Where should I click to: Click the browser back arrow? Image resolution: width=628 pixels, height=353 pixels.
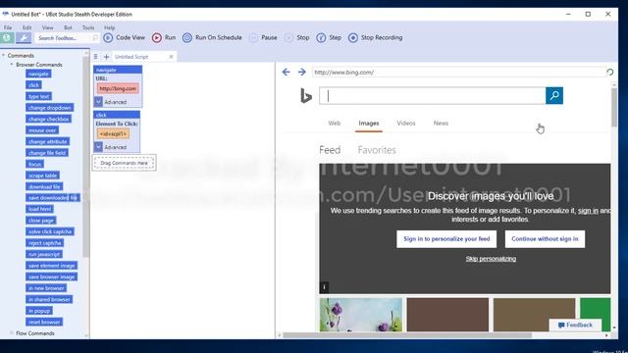click(286, 72)
